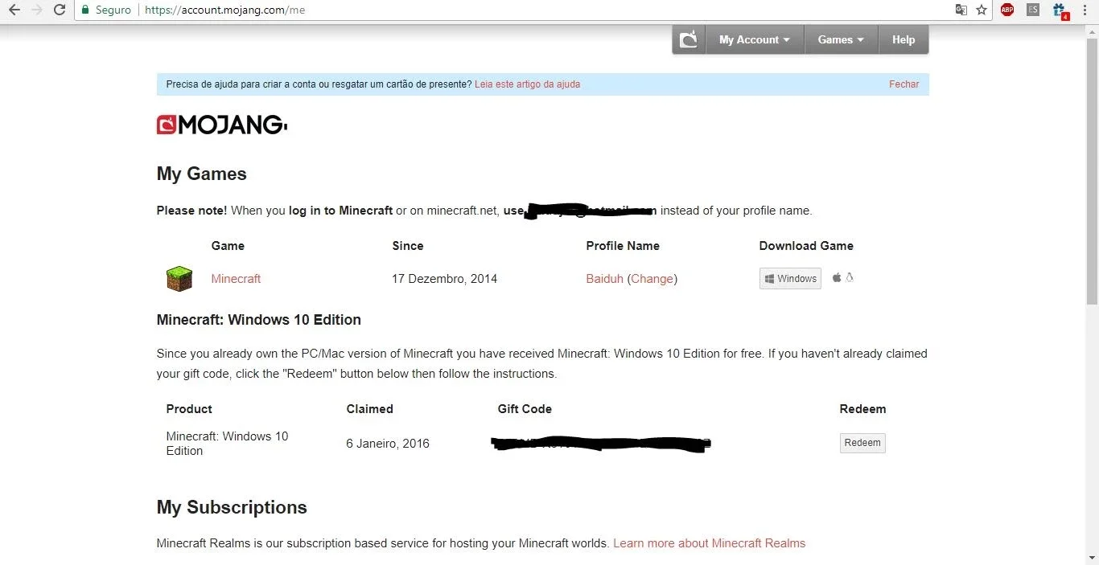Go back with the browser back arrow
This screenshot has height=565, width=1099.
point(14,10)
